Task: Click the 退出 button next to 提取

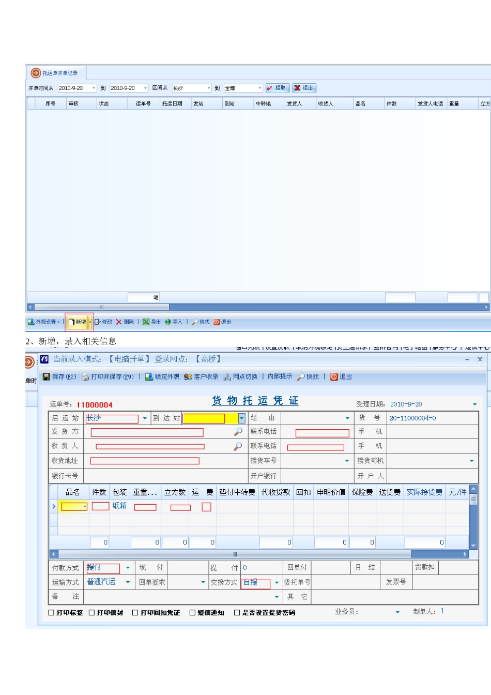Action: pyautogui.click(x=304, y=88)
